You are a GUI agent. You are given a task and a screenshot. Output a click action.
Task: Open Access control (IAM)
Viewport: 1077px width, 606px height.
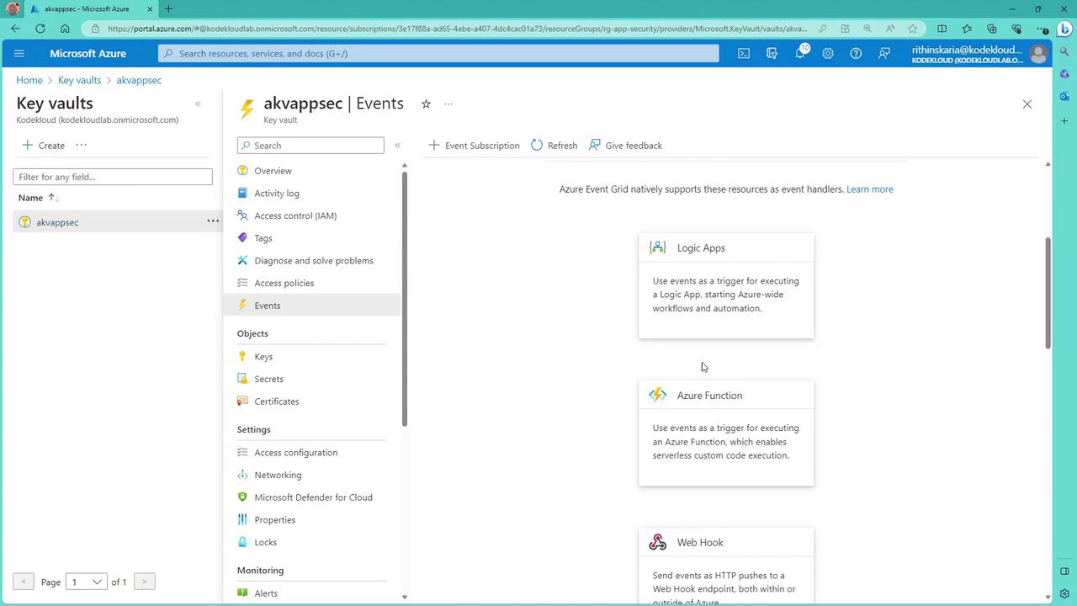coord(295,215)
